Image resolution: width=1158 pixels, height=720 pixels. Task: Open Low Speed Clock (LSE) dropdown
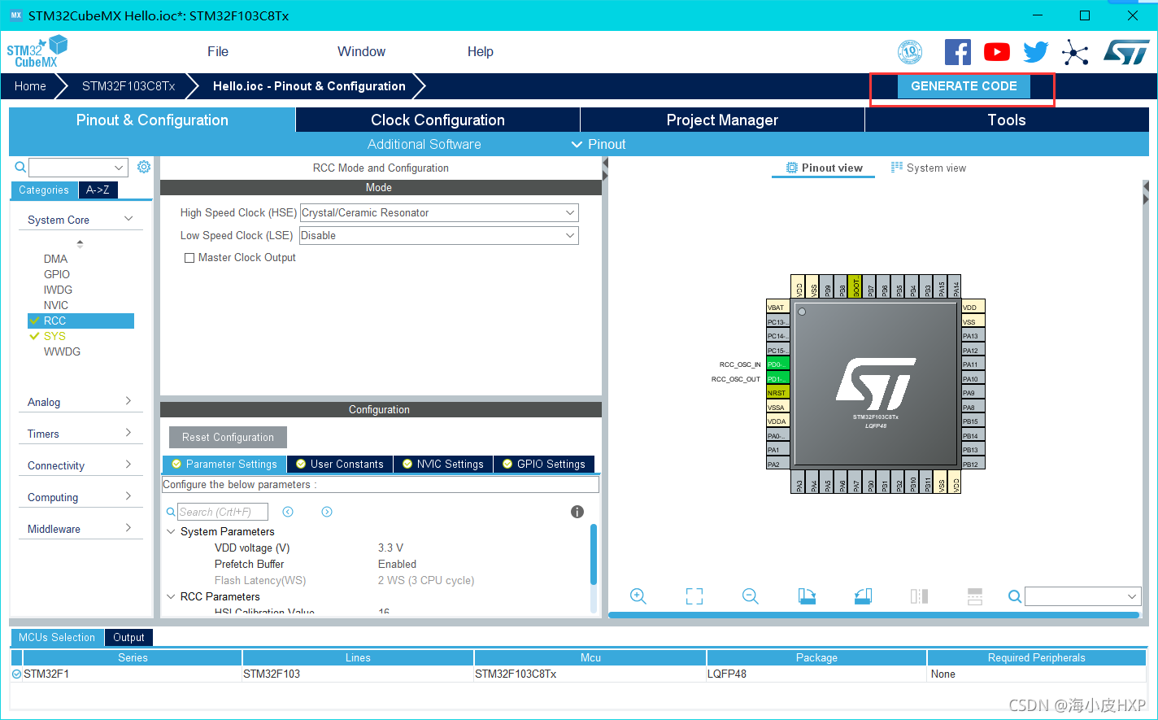pyautogui.click(x=439, y=235)
